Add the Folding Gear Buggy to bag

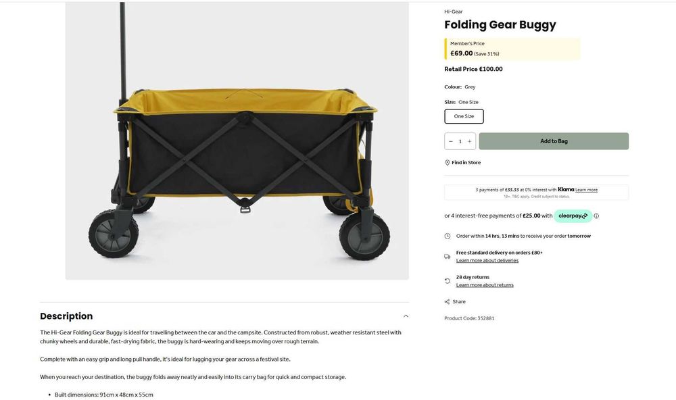click(554, 141)
